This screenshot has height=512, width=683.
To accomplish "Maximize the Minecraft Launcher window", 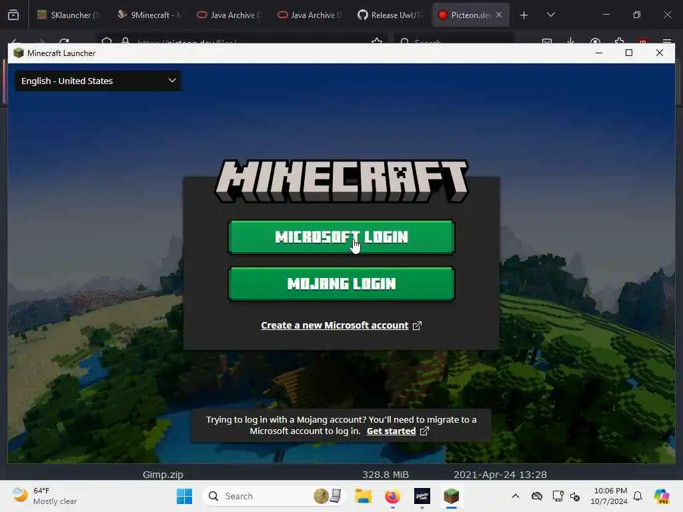I will (629, 53).
